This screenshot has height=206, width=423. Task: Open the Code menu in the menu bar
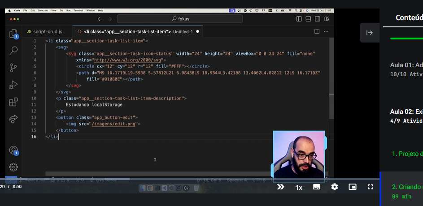click(x=17, y=10)
